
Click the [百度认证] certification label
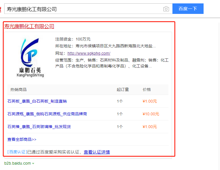(x=17, y=152)
